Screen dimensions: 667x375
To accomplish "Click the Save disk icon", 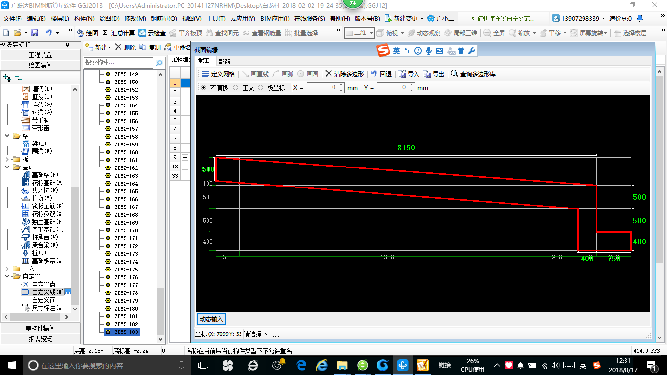I will tap(35, 33).
